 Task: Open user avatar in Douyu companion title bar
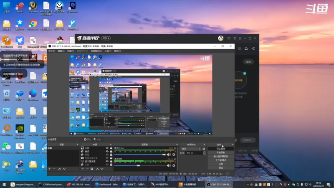pyautogui.click(x=221, y=38)
